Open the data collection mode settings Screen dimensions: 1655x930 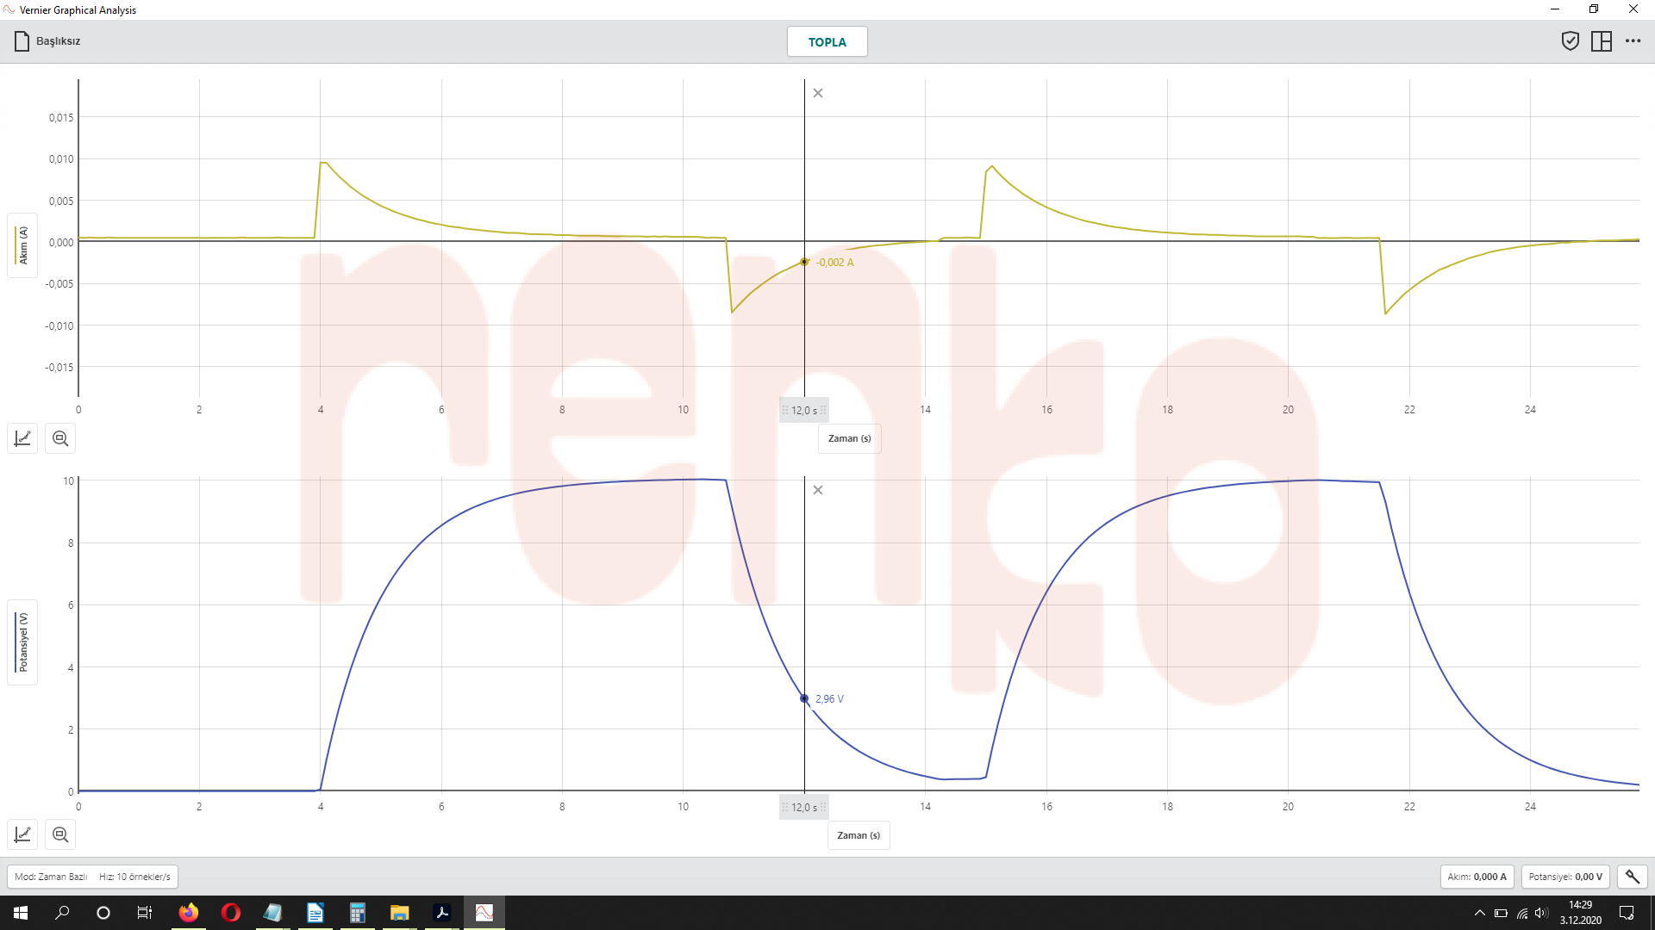(x=92, y=877)
